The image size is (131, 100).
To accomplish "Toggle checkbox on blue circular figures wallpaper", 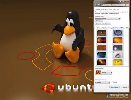I will (x=114, y=30).
